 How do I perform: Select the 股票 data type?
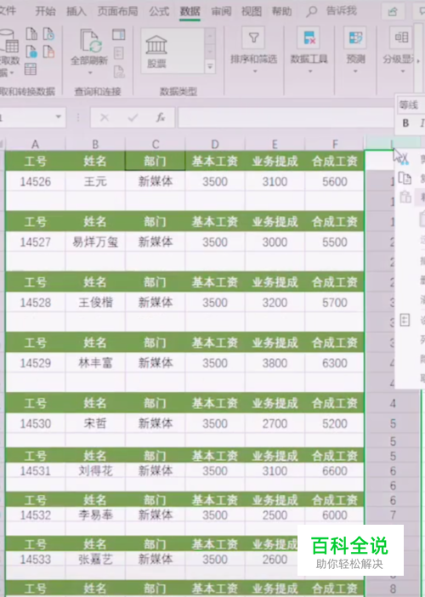click(x=156, y=51)
